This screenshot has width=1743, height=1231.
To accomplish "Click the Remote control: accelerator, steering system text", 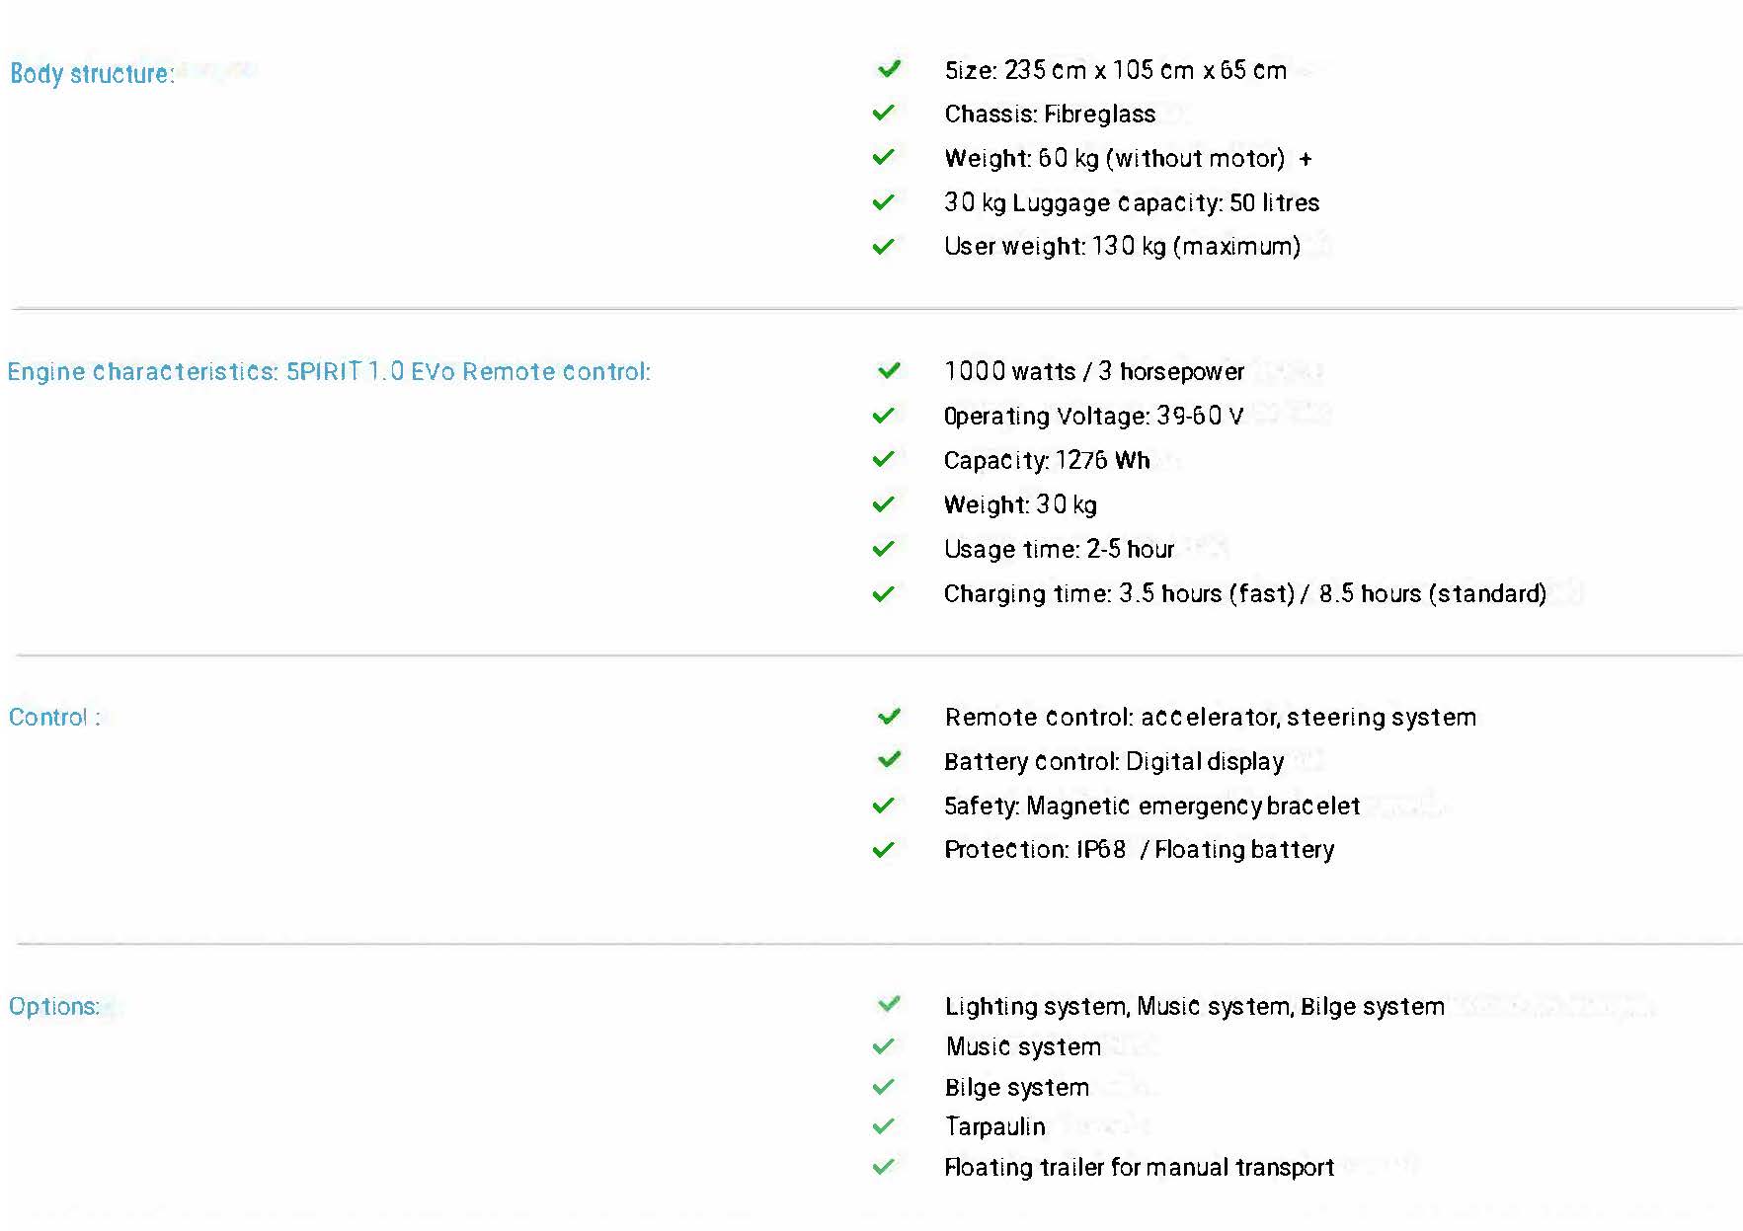I will pyautogui.click(x=1210, y=717).
